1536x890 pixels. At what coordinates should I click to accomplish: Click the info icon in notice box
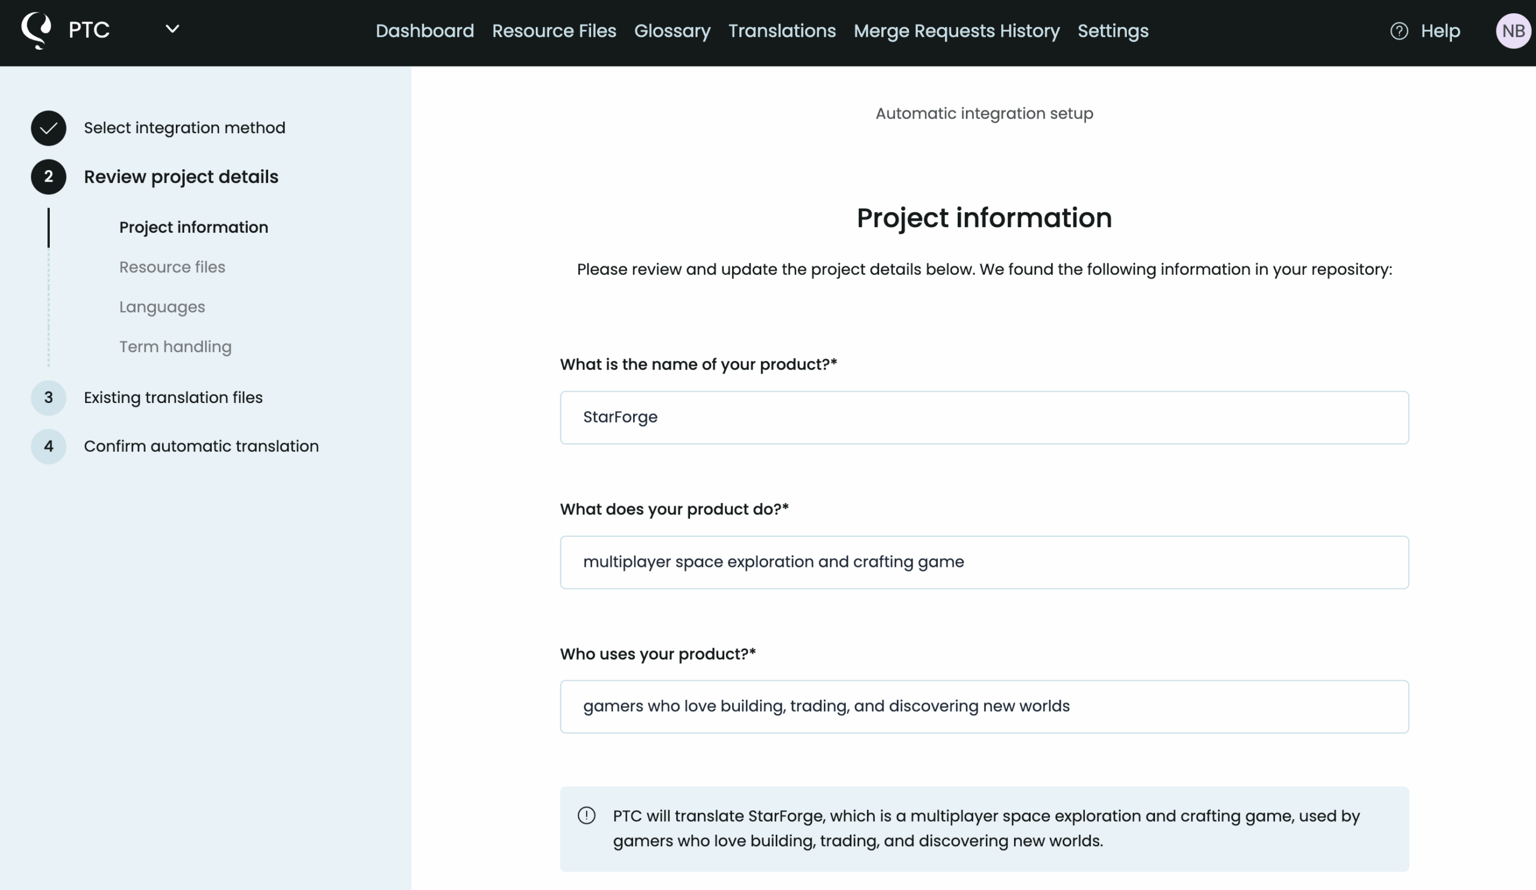(586, 815)
